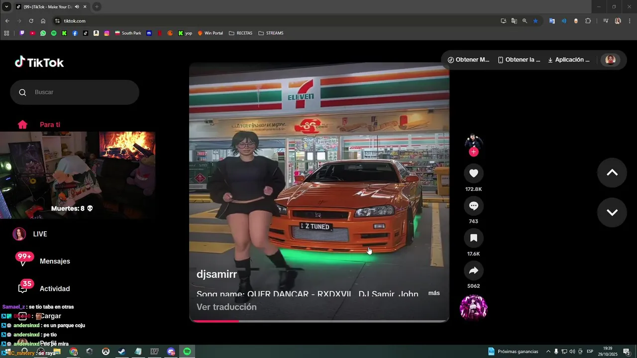This screenshot has height=358, width=637.
Task: Open Mensajes in the sidebar
Action: click(44, 261)
